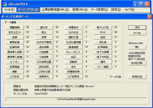
Task: Click the 硬軟 button
Action: tap(15, 72)
